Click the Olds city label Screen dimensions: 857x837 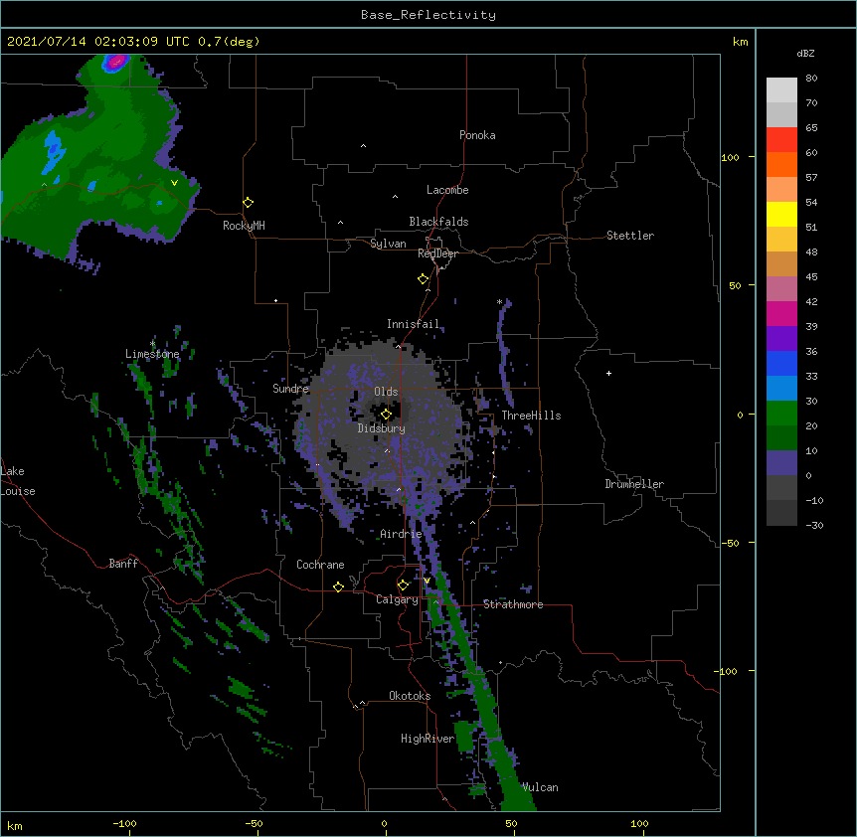(386, 392)
